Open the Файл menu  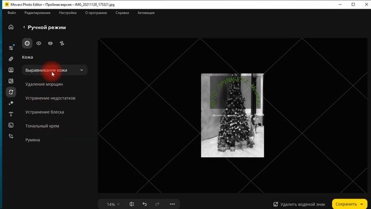click(x=12, y=13)
